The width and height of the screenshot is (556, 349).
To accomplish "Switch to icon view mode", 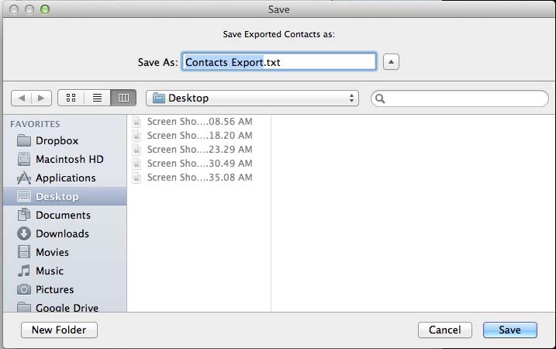I will click(x=71, y=98).
